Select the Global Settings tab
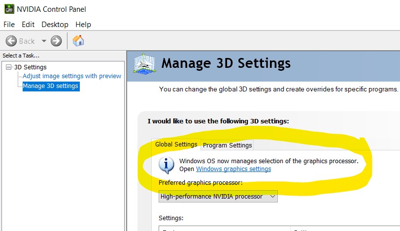The height and width of the screenshot is (231, 400). (176, 144)
